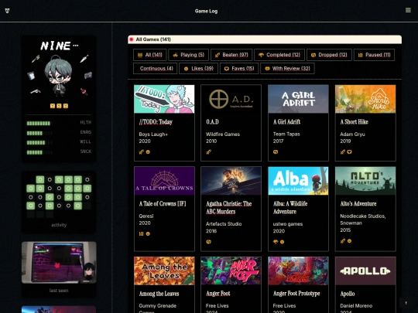Click the Alba: A Wildlife Adventure title
This screenshot has width=418, height=313.
290,208
